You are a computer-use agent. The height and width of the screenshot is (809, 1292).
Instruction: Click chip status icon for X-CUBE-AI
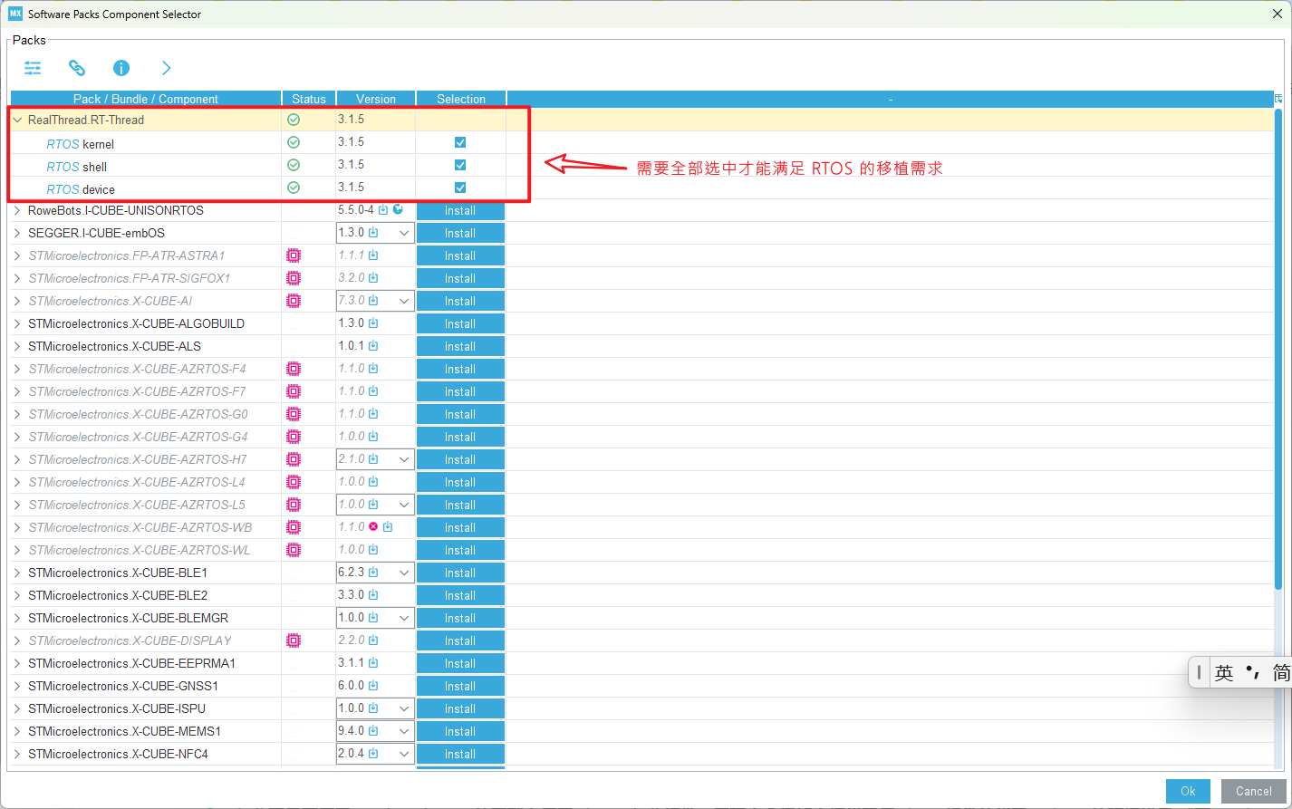pyautogui.click(x=294, y=301)
